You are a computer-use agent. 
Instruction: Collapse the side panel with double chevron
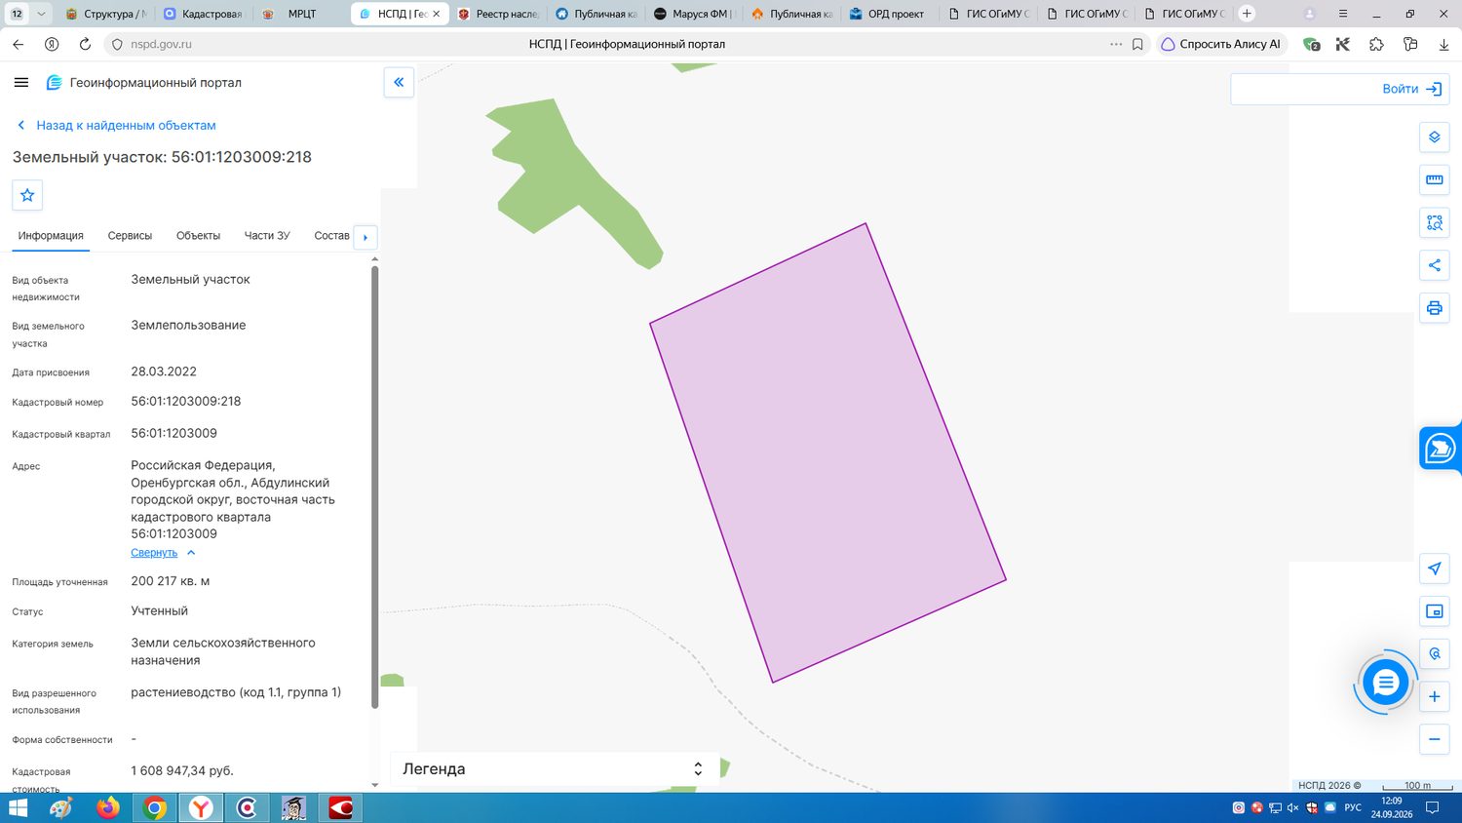coord(399,83)
